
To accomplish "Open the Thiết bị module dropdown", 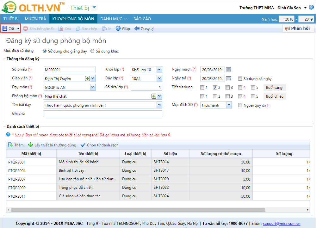I will click(94, 8).
